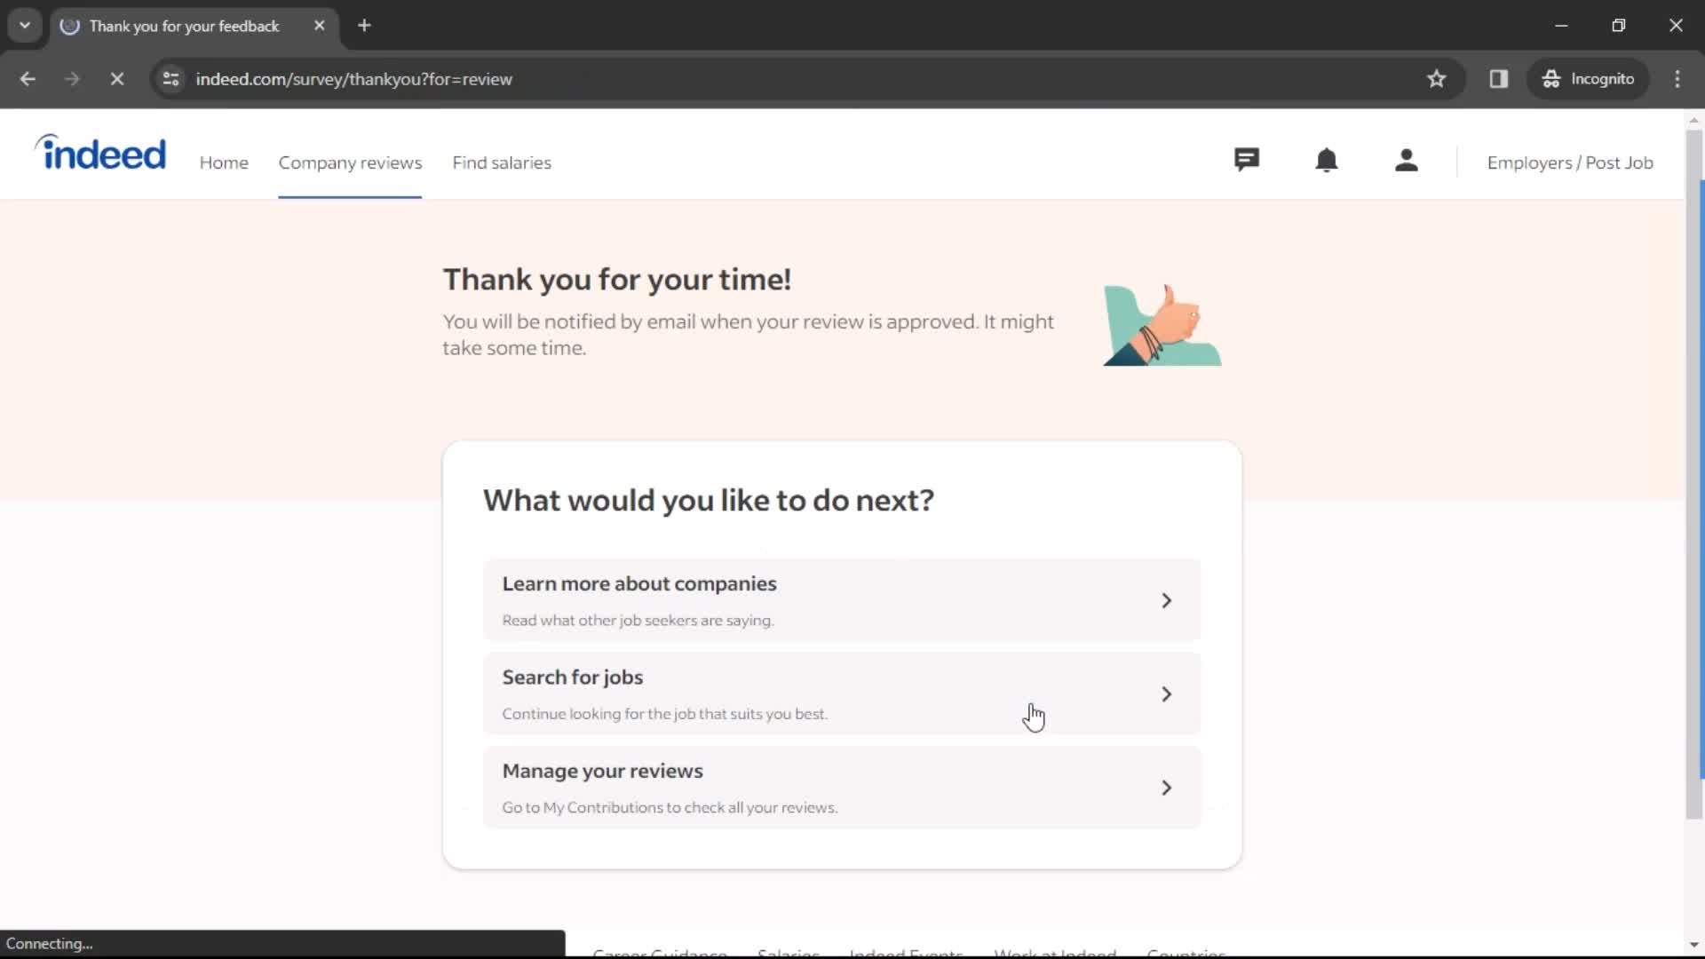Click the open new tab button

click(364, 26)
